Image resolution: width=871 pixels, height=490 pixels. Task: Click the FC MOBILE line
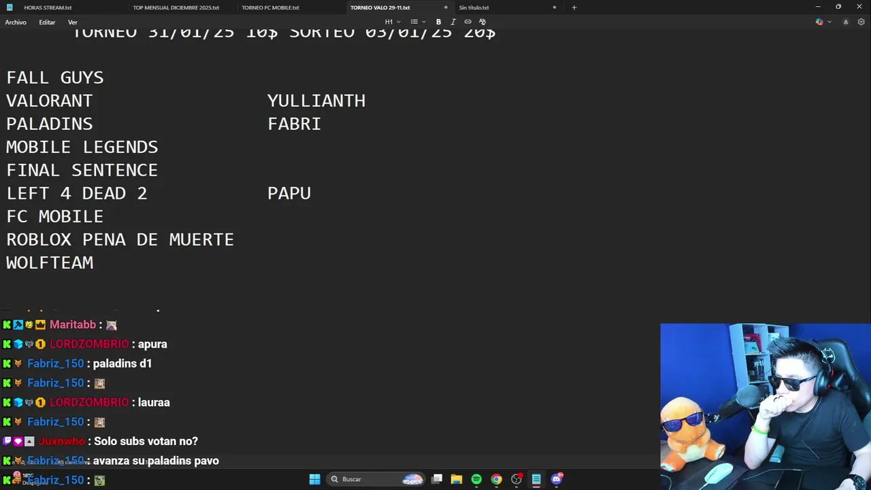55,216
